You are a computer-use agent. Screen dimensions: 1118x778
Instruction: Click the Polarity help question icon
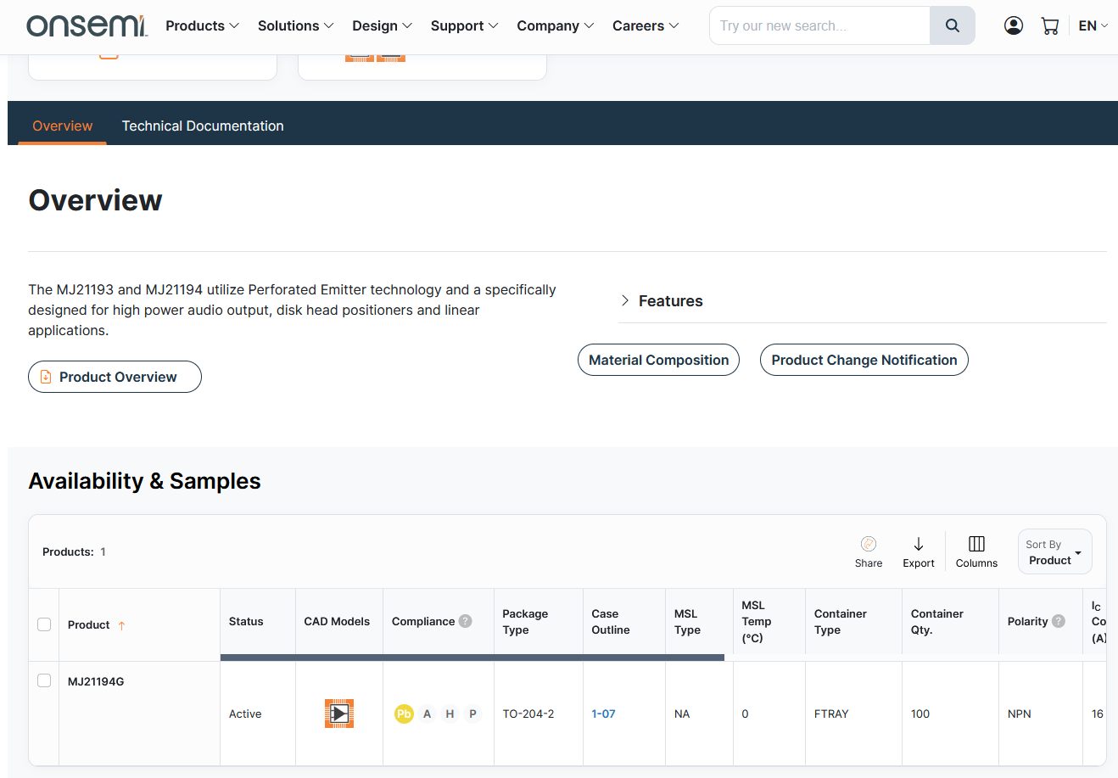(1059, 621)
